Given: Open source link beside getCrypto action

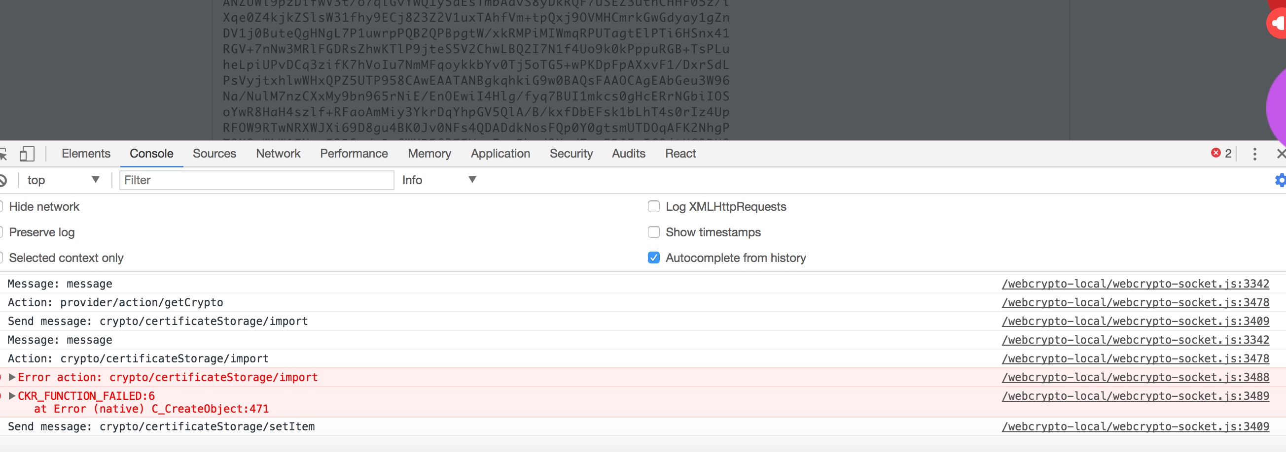Looking at the screenshot, I should (x=1135, y=302).
